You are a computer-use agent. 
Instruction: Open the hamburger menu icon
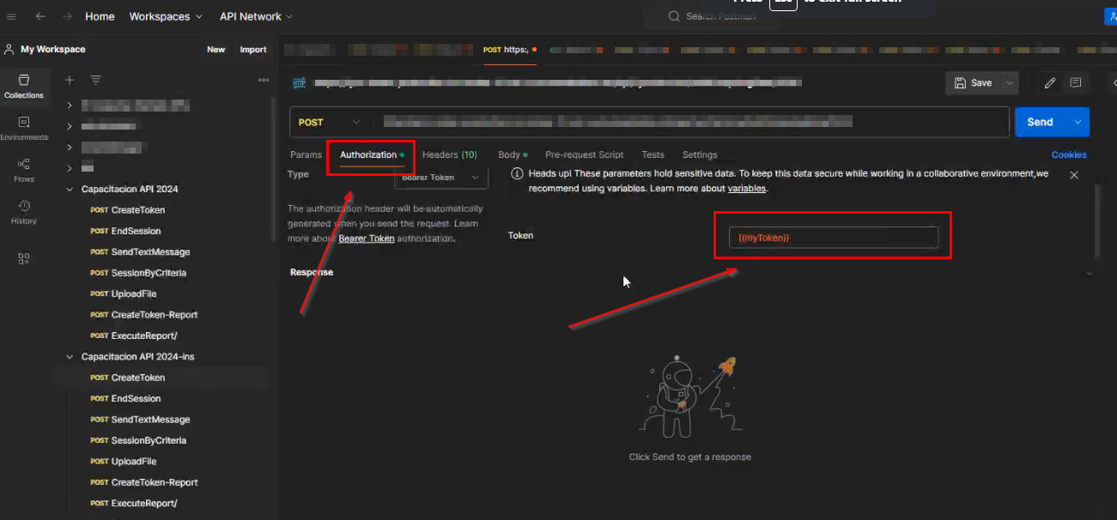(x=11, y=16)
